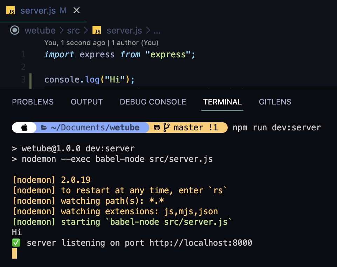
Task: Click the "express" string literal
Action: click(168, 55)
